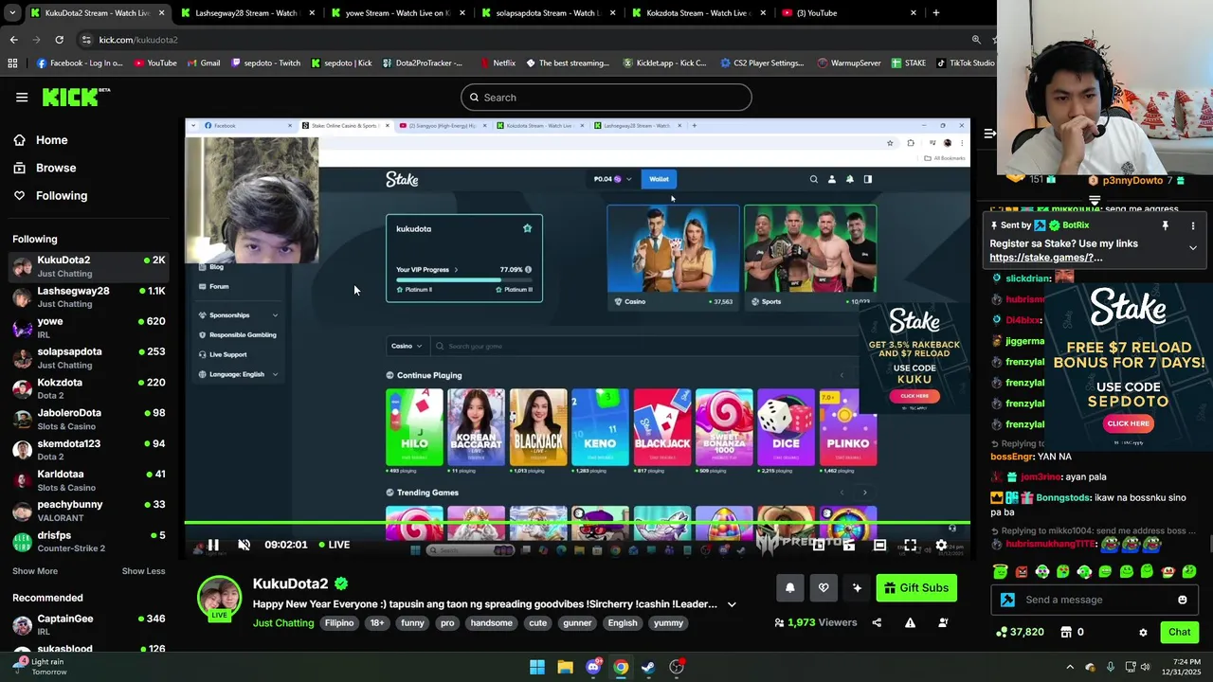Open the stake.games link in pinned message
1213x682 pixels.
[1046, 258]
